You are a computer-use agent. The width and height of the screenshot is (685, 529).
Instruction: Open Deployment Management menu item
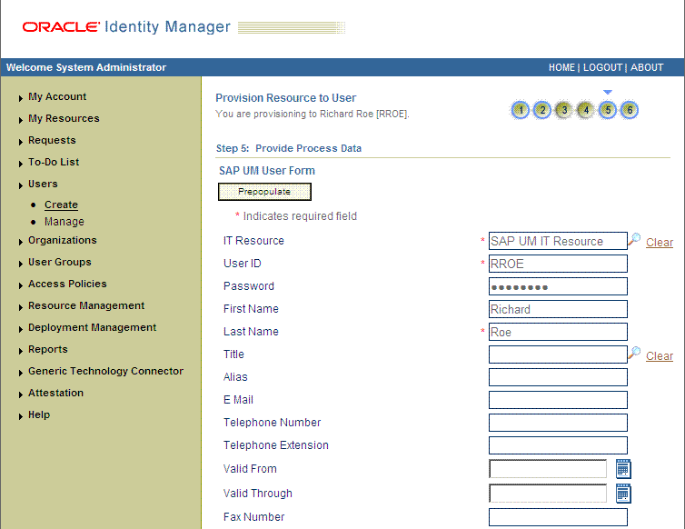pyautogui.click(x=92, y=328)
